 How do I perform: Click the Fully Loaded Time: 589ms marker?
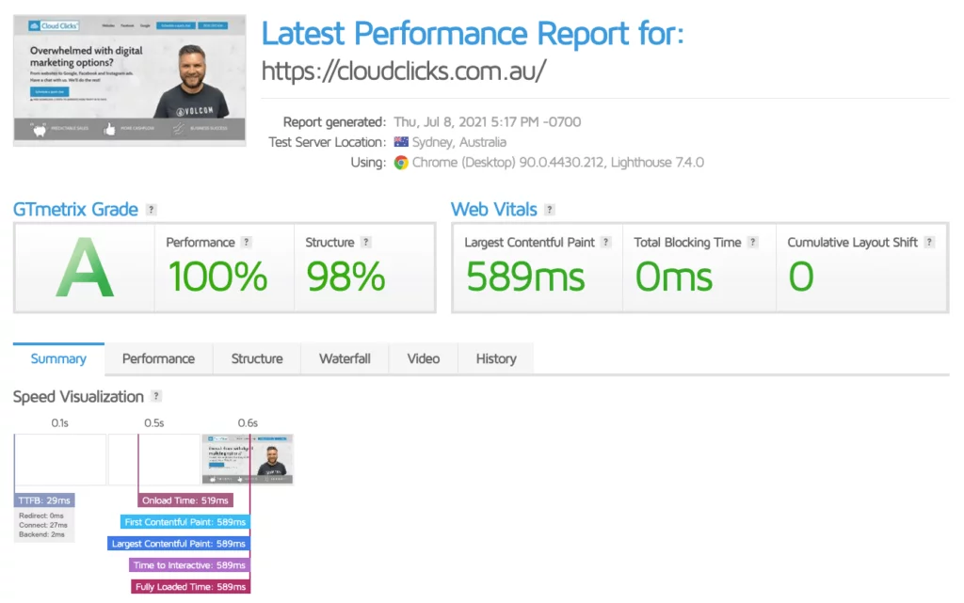click(x=190, y=587)
